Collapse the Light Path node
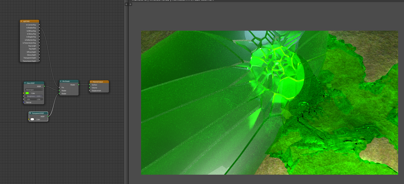 point(21,21)
